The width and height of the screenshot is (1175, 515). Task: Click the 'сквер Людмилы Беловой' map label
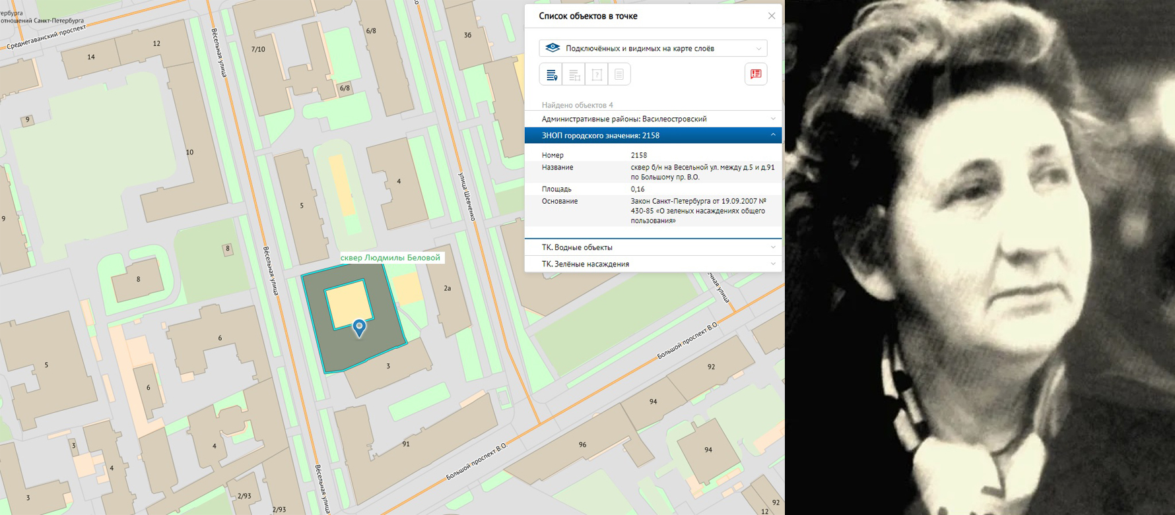coord(390,258)
